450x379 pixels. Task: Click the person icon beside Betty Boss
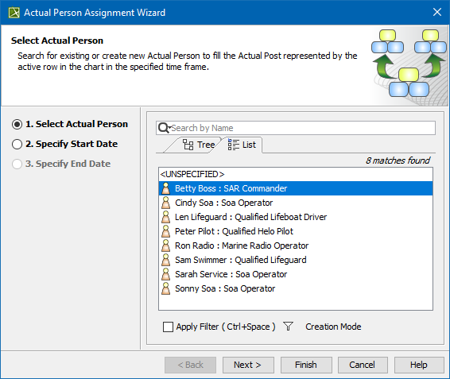click(x=165, y=188)
